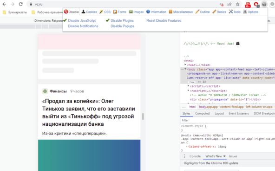The image size is (275, 171).
Task: Expand the script element node
Action: point(188,86)
